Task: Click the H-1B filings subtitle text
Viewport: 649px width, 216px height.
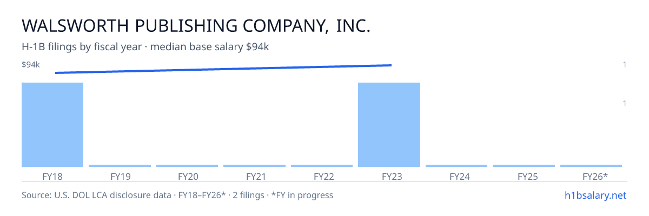Action: click(x=145, y=47)
